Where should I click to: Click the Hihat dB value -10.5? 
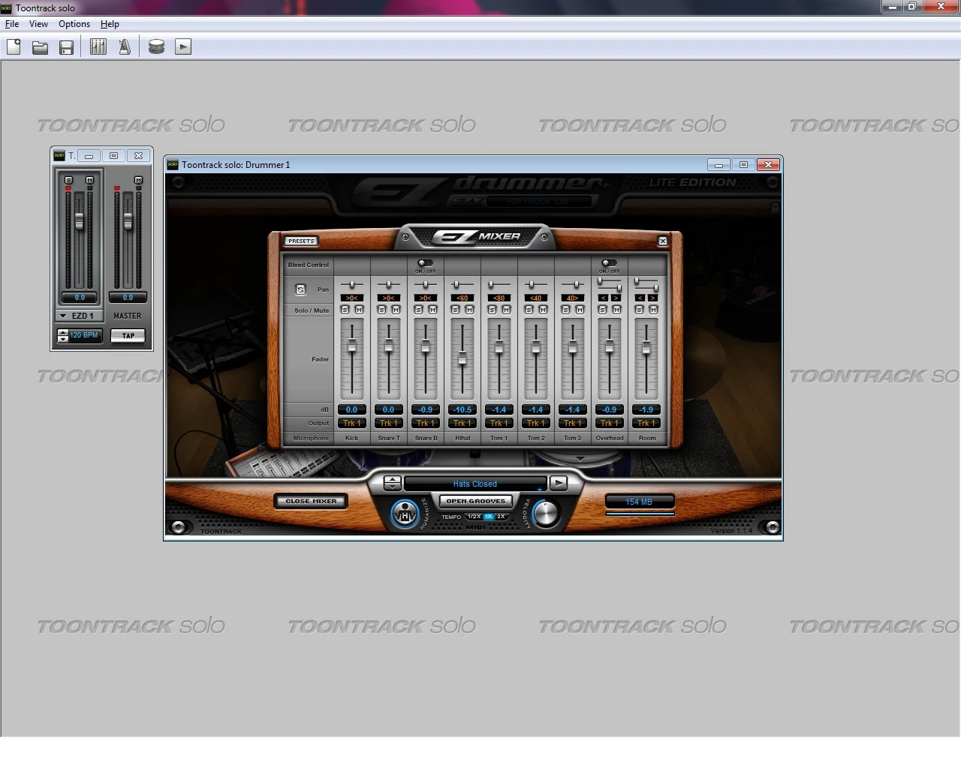click(x=462, y=409)
